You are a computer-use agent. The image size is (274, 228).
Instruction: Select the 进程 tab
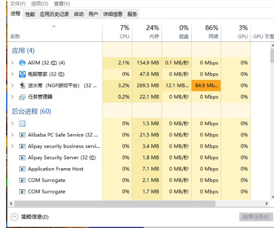[x=15, y=14]
